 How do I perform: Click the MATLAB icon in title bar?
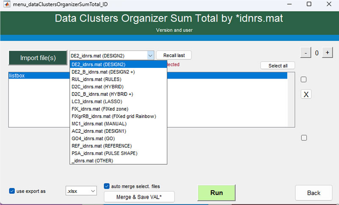click(7, 4)
